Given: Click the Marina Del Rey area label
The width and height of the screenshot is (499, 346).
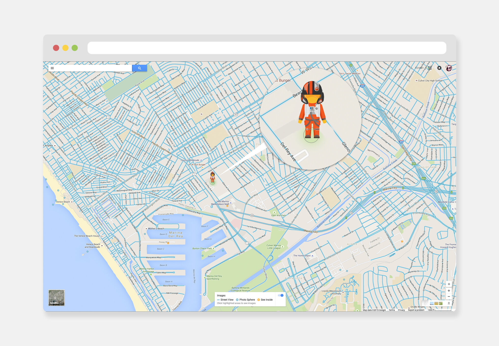Looking at the screenshot, I should pos(176,234).
